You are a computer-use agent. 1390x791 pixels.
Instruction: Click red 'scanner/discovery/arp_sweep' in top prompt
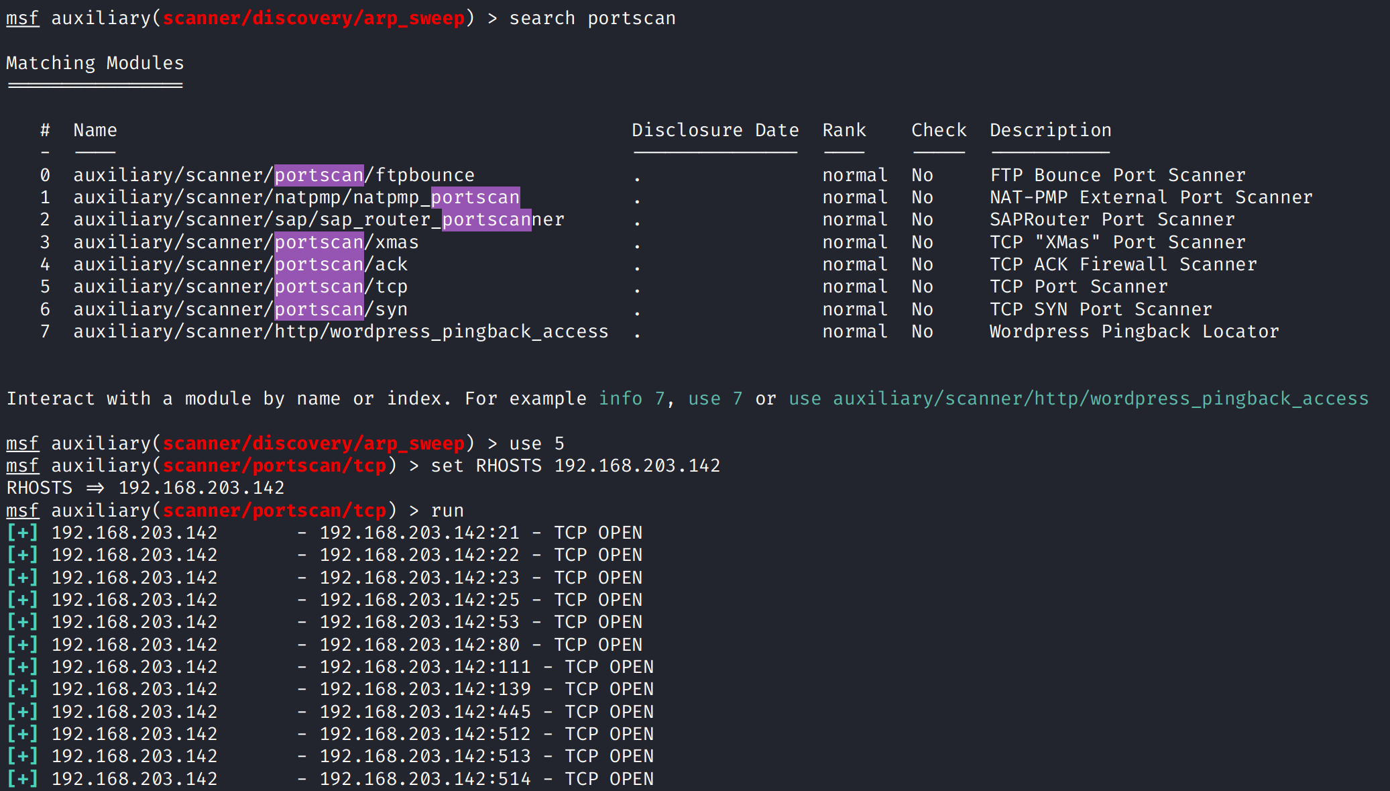click(x=313, y=18)
